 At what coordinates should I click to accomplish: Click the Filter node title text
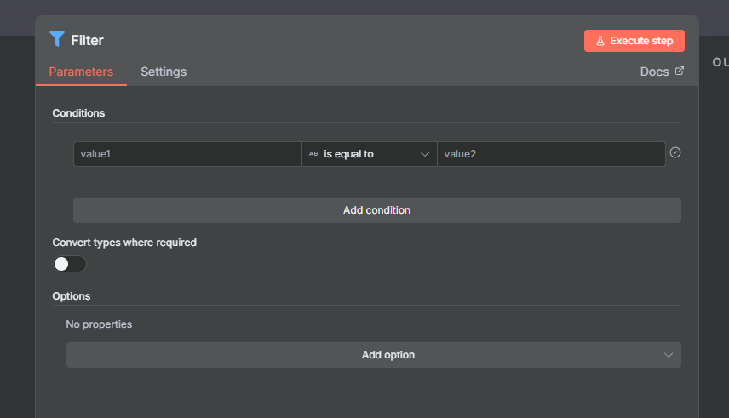pos(87,40)
